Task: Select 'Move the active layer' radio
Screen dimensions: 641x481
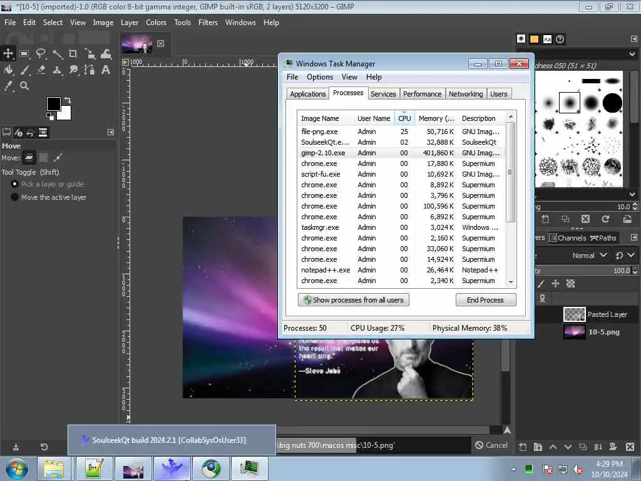Action: click(x=15, y=197)
